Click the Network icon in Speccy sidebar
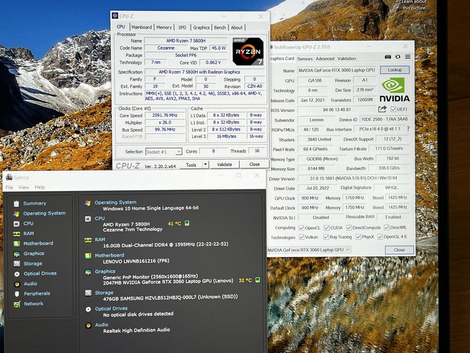 (x=17, y=305)
